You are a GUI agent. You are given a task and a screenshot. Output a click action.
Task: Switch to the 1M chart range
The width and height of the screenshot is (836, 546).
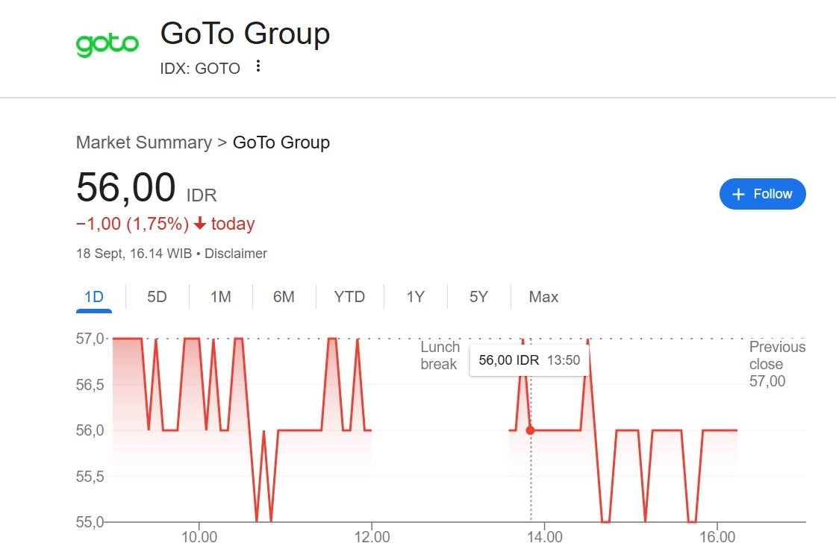tap(220, 297)
